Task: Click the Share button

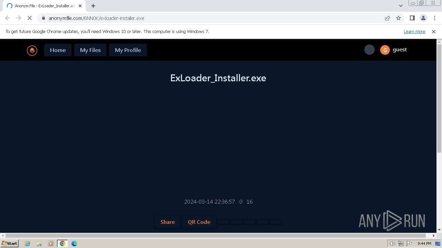Action: 167,222
